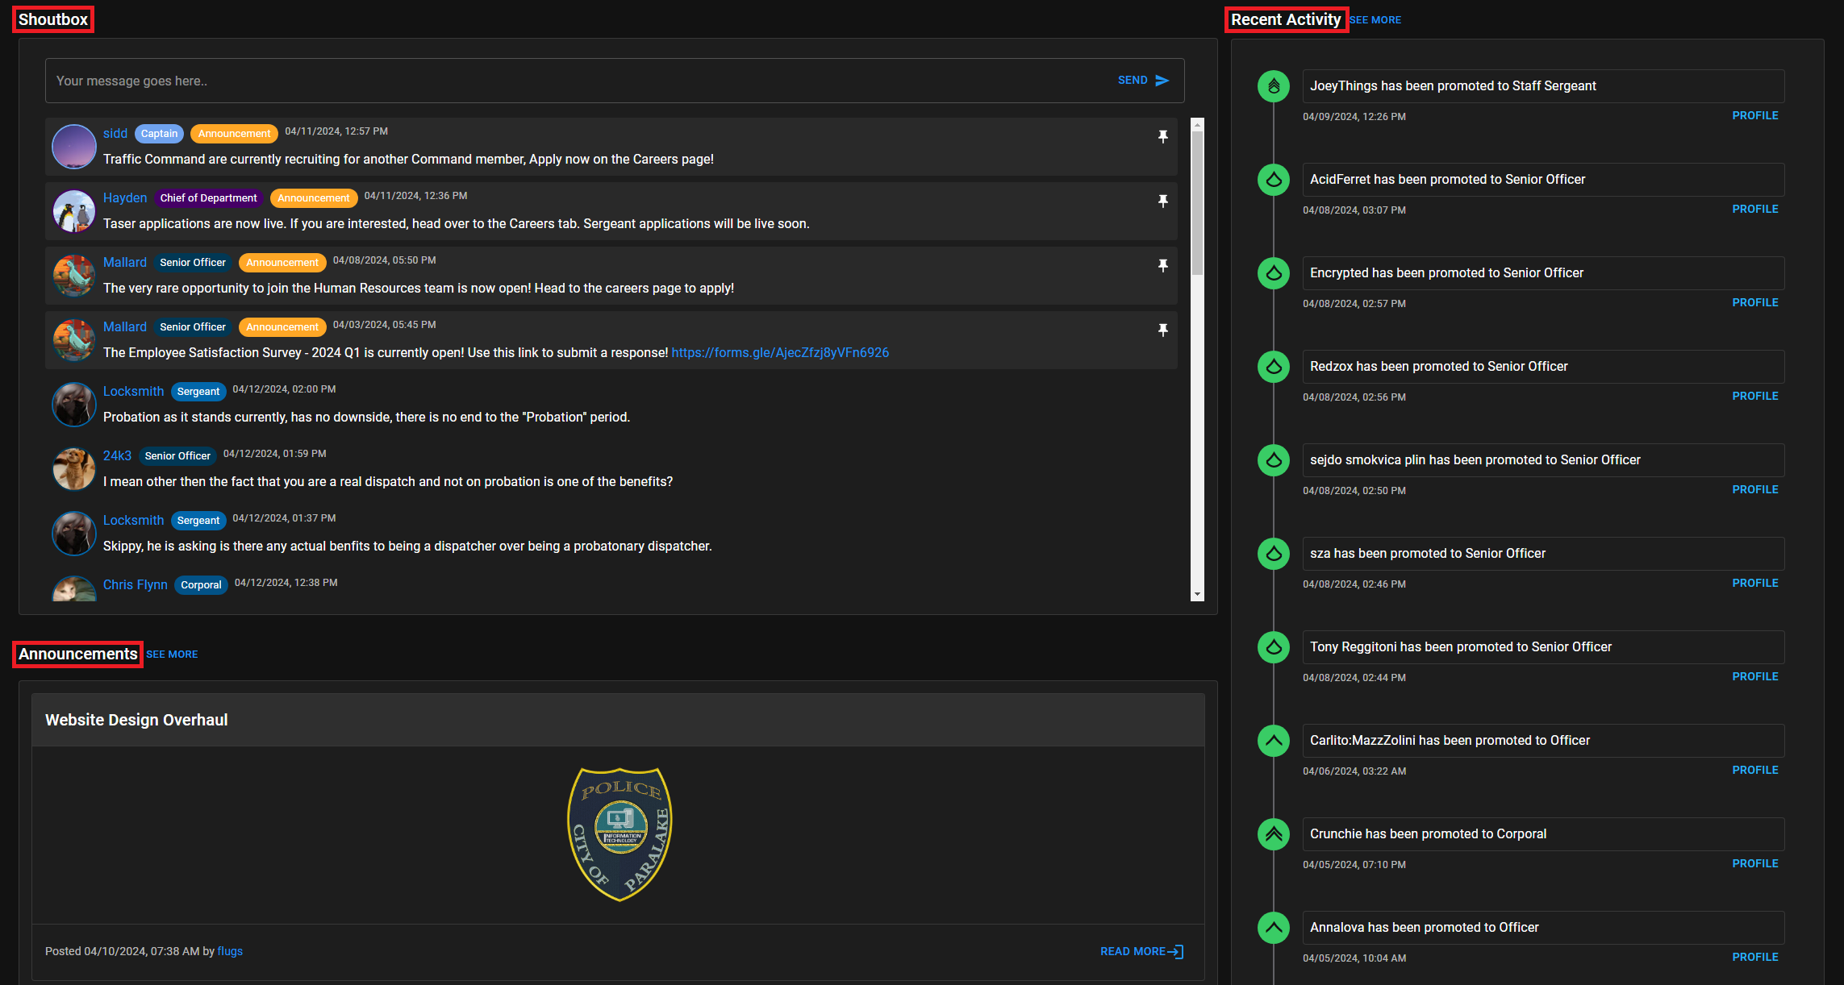
Task: Open flugs' profile from the announcement footer
Action: click(230, 951)
